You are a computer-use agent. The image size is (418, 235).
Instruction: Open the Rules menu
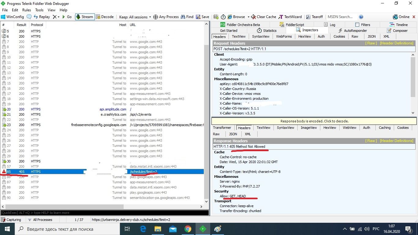pyautogui.click(x=27, y=10)
